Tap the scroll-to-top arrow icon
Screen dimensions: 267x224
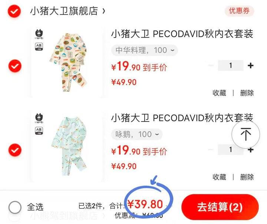coord(246,134)
